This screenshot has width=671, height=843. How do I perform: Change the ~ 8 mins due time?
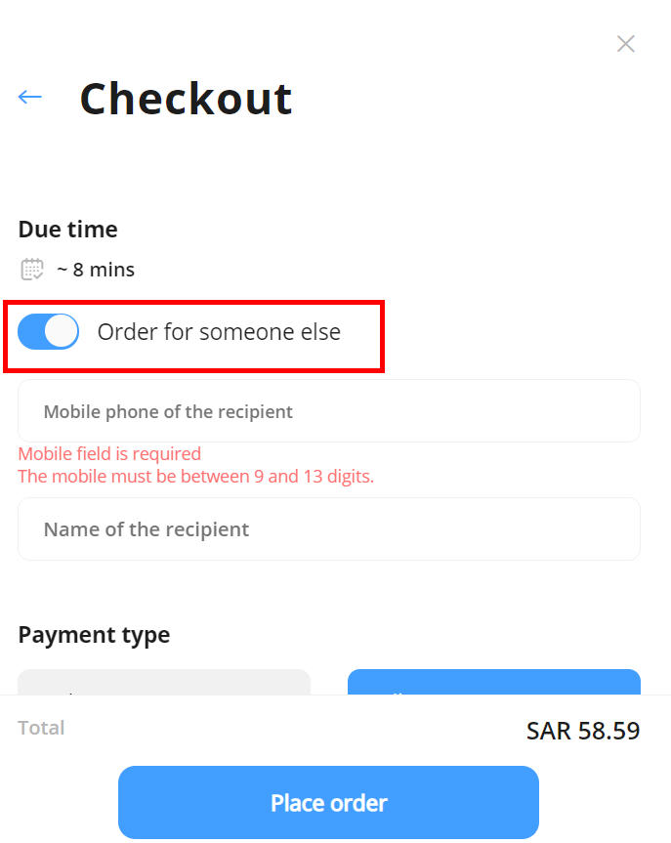[x=96, y=270]
